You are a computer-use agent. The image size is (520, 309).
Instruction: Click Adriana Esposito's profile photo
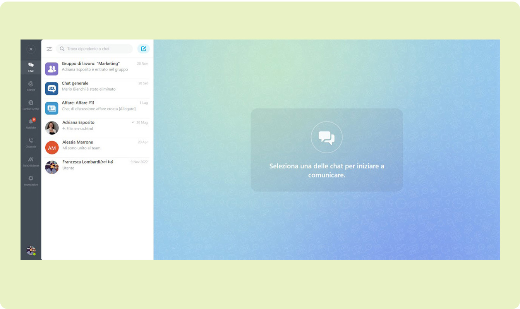pyautogui.click(x=52, y=128)
